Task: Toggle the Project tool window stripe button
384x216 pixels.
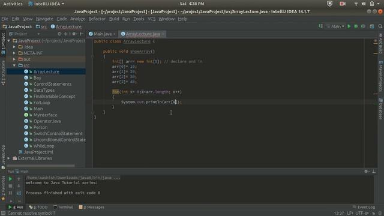Action: tap(3, 44)
